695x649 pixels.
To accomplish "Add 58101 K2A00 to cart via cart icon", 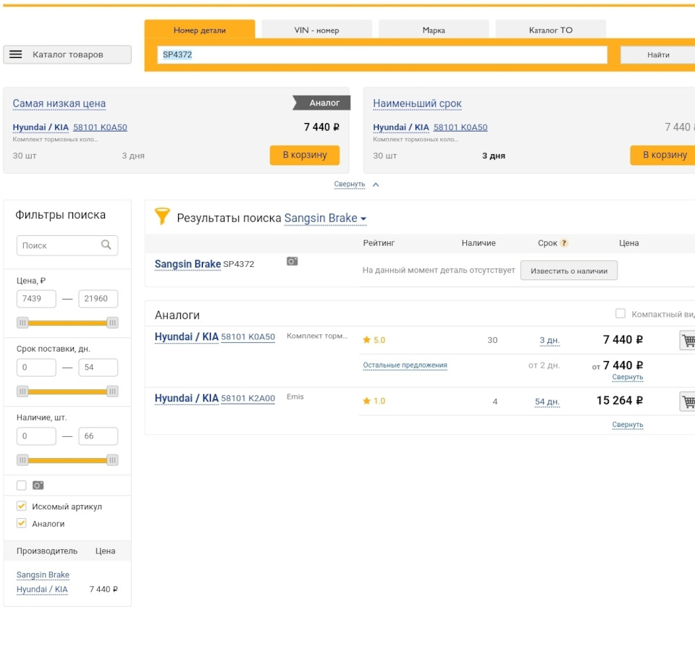I will (x=688, y=402).
